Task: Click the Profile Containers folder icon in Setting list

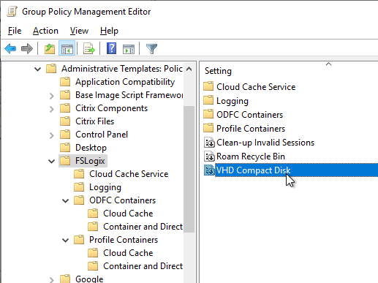Action: tap(208, 128)
